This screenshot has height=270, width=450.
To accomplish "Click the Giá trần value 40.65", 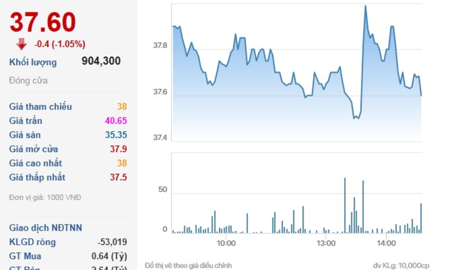I will pos(116,121).
